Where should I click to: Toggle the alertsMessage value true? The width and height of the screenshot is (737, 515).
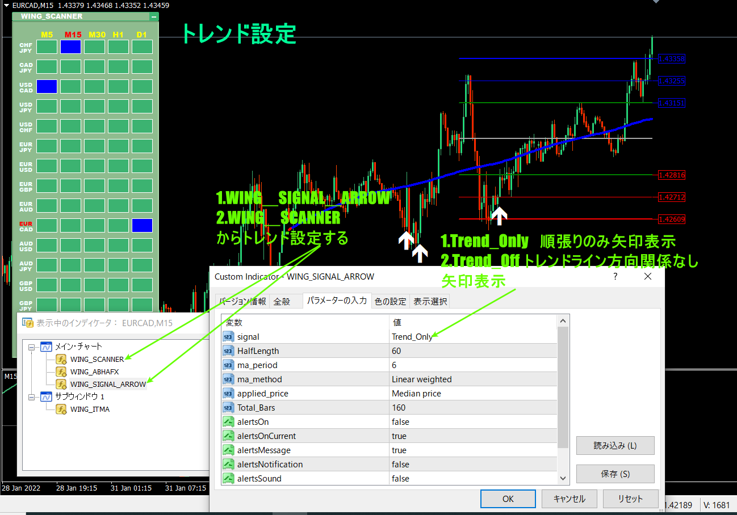click(x=473, y=450)
